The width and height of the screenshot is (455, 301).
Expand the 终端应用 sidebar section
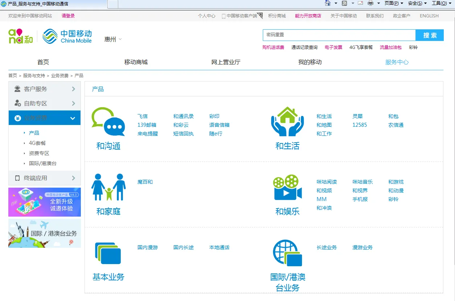tap(44, 178)
